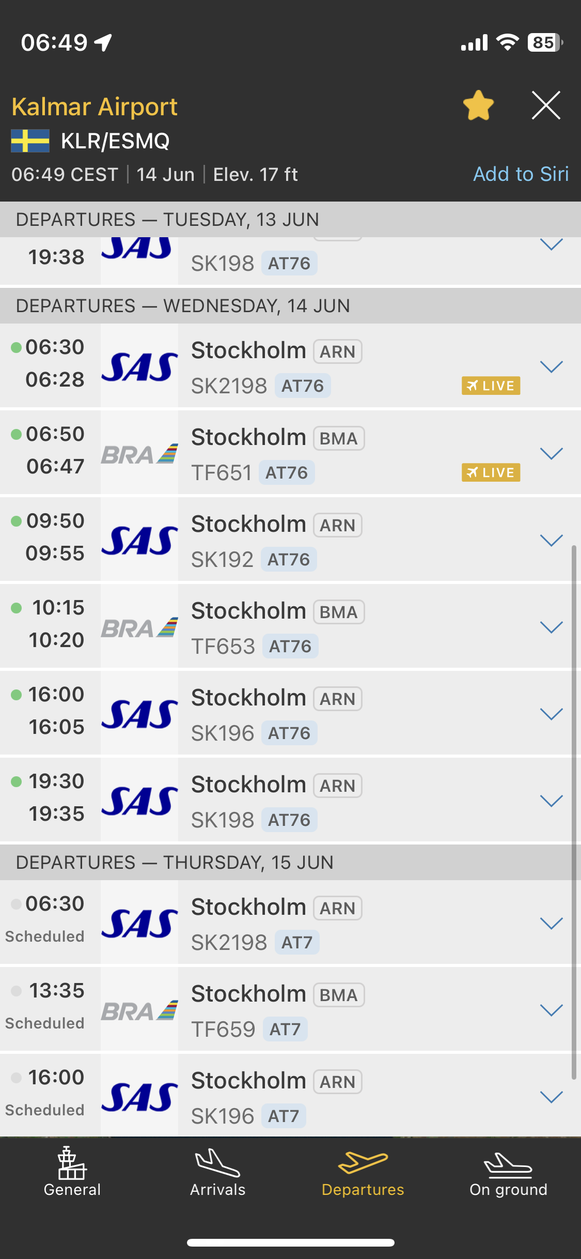This screenshot has width=581, height=1259.
Task: Tap the BRA logo for TF653
Action: coord(139,628)
